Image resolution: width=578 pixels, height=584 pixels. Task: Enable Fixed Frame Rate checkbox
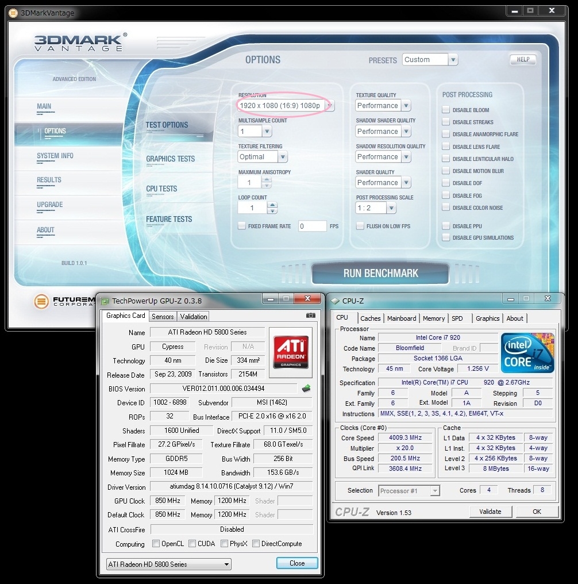click(x=242, y=226)
